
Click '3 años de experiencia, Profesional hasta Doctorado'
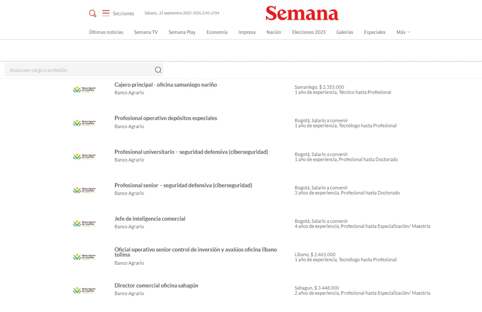(x=347, y=193)
